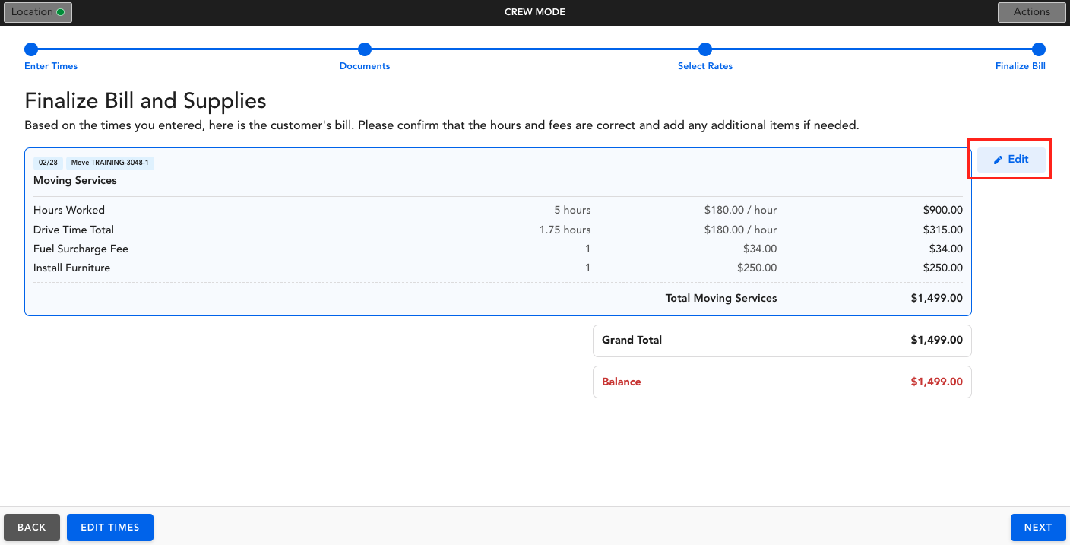Click the NEXT button

tap(1038, 528)
